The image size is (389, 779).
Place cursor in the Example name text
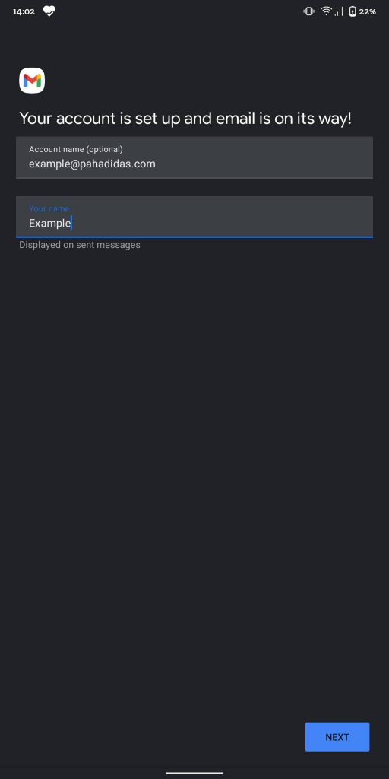point(49,224)
